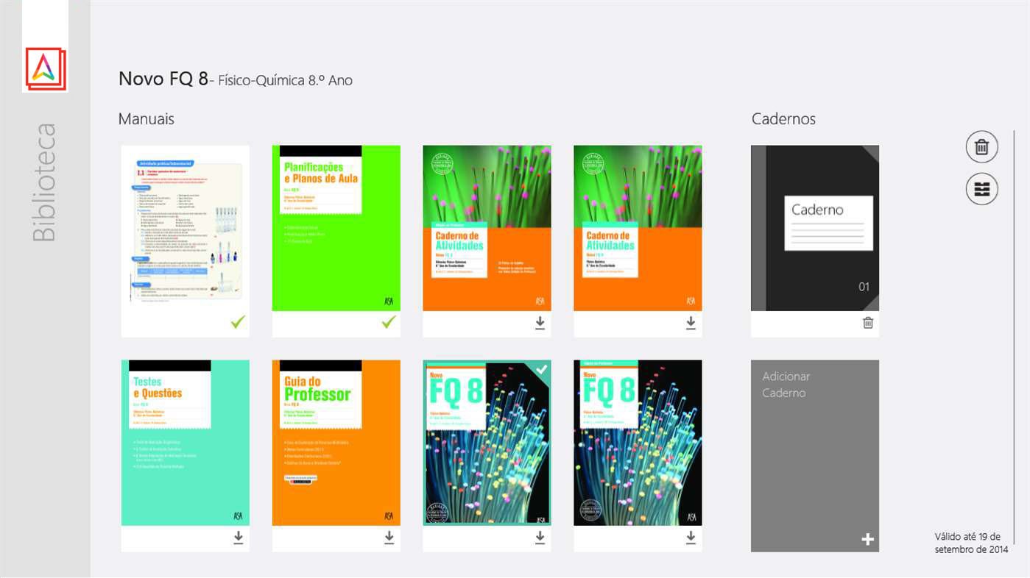
Task: Open the teal-bordered Novo FQ 8 cover
Action: point(487,443)
